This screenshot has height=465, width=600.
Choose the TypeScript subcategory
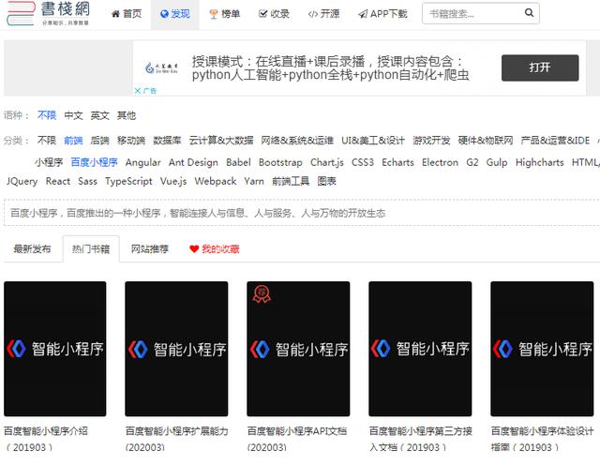128,181
